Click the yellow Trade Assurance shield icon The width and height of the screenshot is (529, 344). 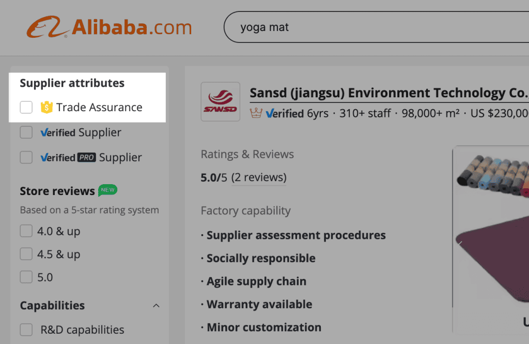45,107
